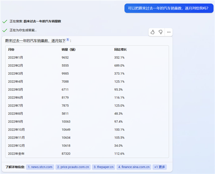Click the 87320 full-year sales cell
This screenshot has height=174, width=215.
[x=66, y=154]
